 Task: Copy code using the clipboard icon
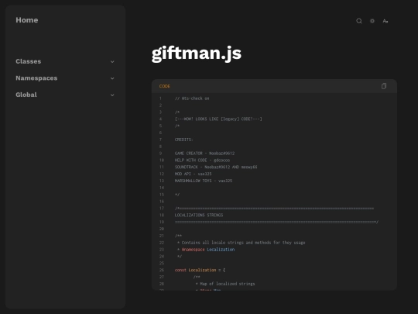[x=384, y=86]
